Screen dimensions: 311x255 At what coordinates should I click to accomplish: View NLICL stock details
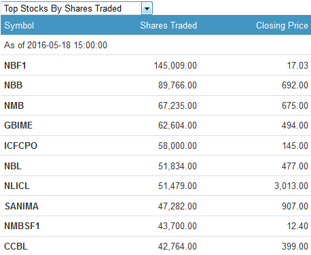pos(17,186)
